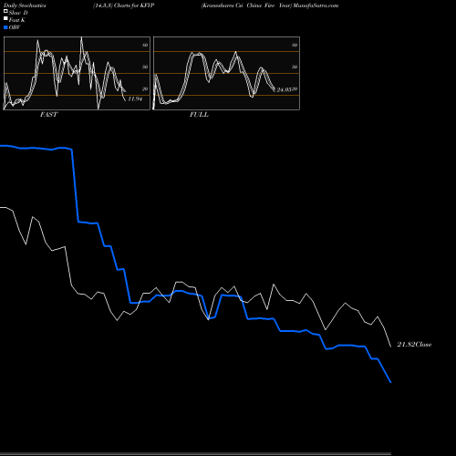
Task: Click the blue OBV legend swatch
Action: click(x=5, y=27)
